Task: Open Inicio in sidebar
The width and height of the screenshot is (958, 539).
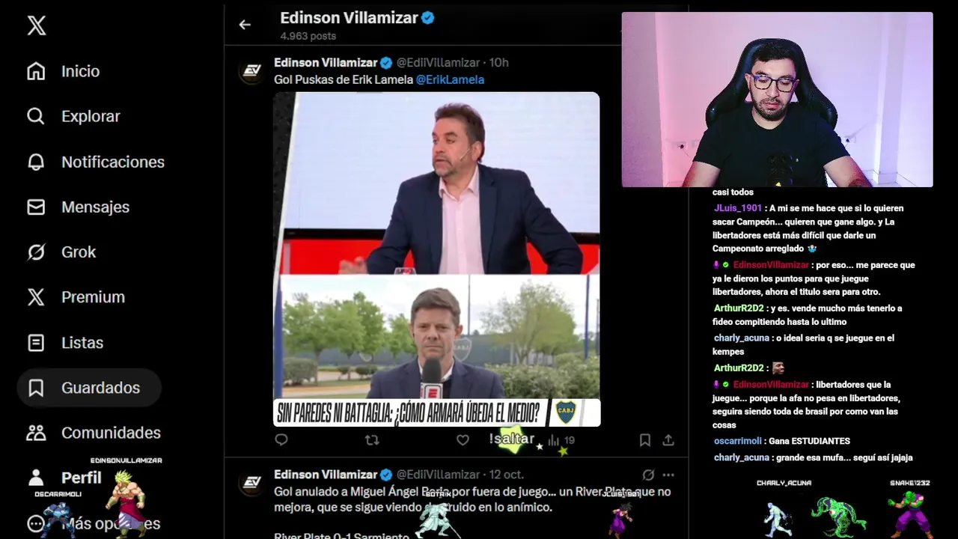Action: (x=63, y=71)
